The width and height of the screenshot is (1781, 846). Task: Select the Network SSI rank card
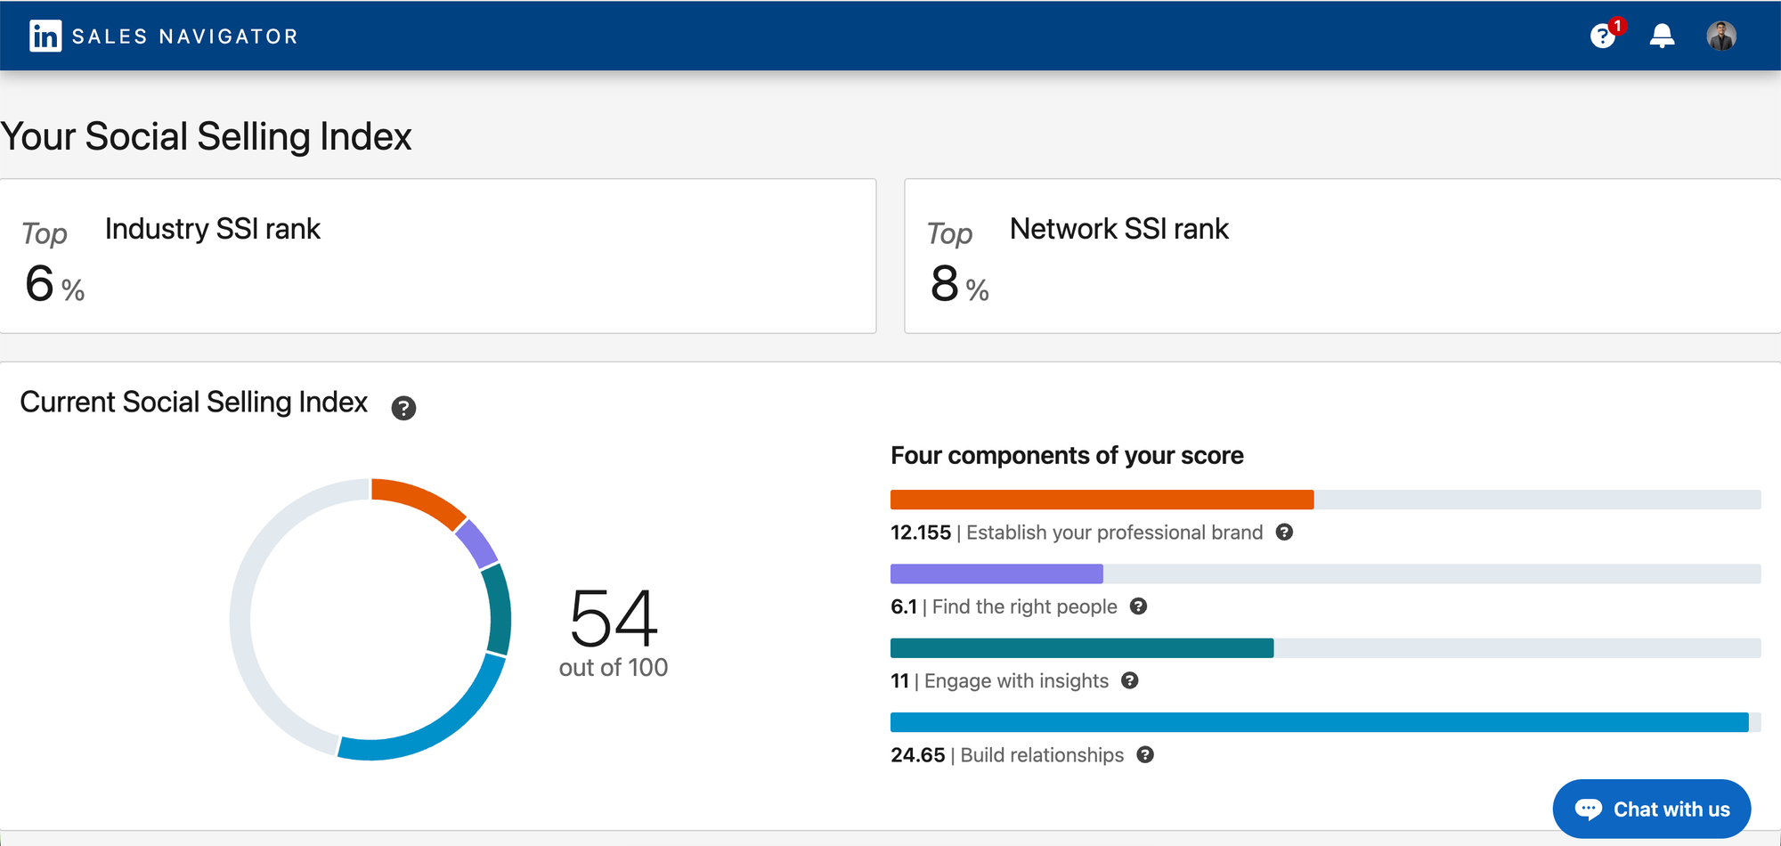(1342, 256)
